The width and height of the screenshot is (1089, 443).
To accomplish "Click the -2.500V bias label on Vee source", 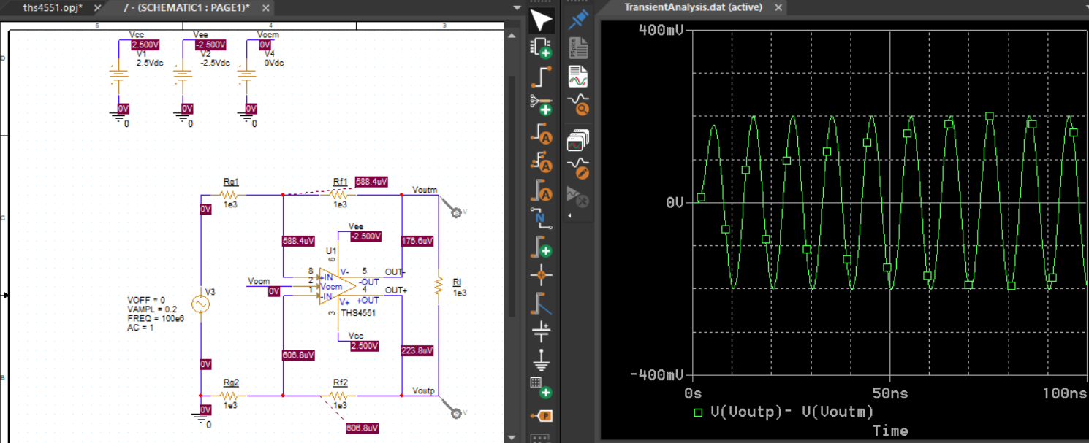I will click(210, 45).
